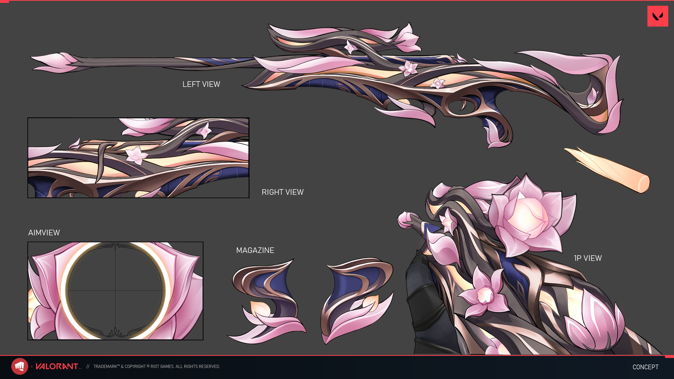
Task: Click the trademark and copyright notice
Action: 156,367
